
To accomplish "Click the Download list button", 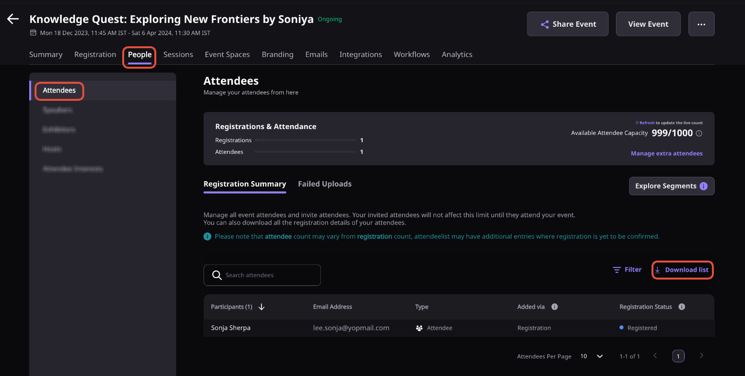I will pyautogui.click(x=682, y=270).
